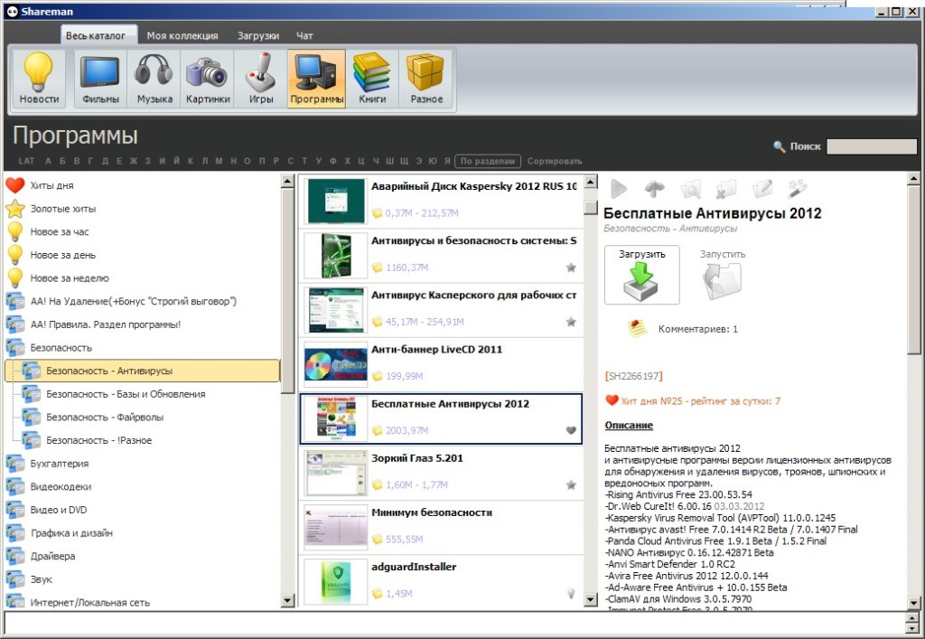Click the comments note icon
This screenshot has height=639, width=925.
point(637,329)
